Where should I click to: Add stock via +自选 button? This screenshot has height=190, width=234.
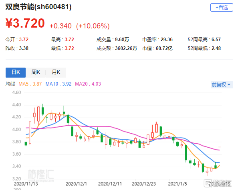click(x=222, y=8)
